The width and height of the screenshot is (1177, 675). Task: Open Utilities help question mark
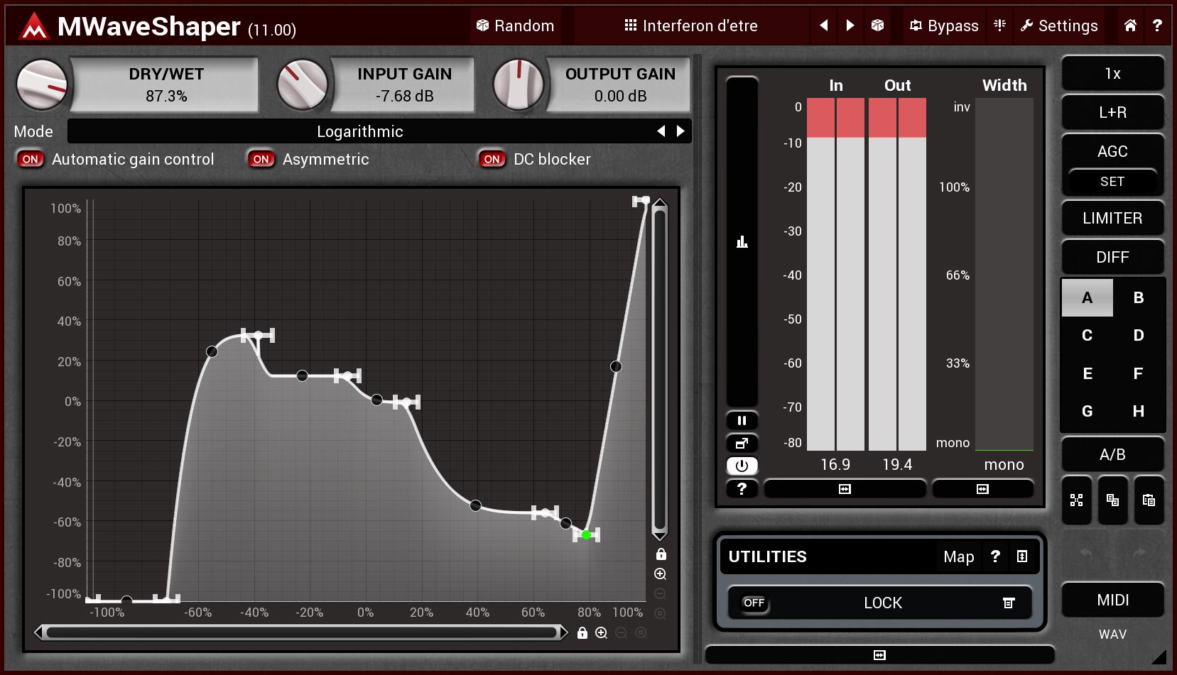(x=995, y=556)
